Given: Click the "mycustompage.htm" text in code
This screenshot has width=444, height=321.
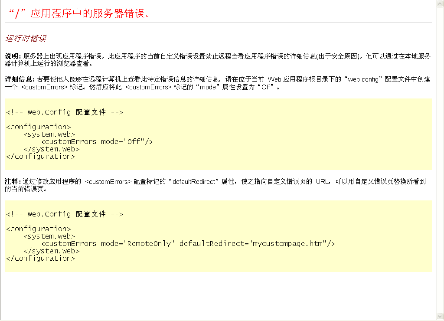Looking at the screenshot, I should coord(287,244).
